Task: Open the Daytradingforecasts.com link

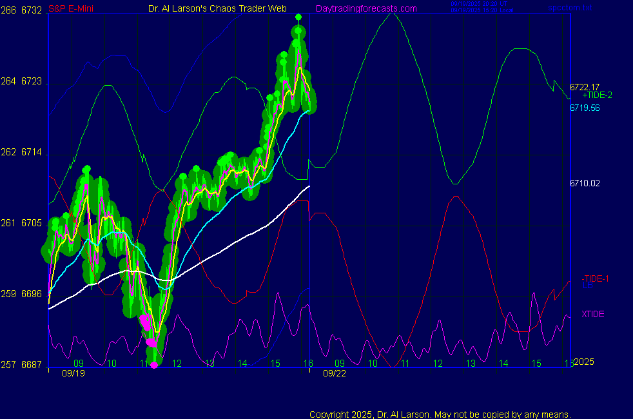Action: pyautogui.click(x=366, y=8)
